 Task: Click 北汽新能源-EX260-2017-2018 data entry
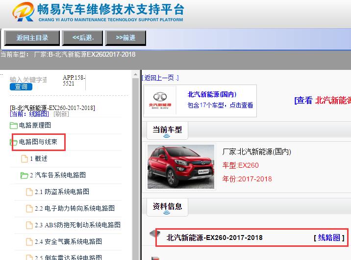point(214,238)
